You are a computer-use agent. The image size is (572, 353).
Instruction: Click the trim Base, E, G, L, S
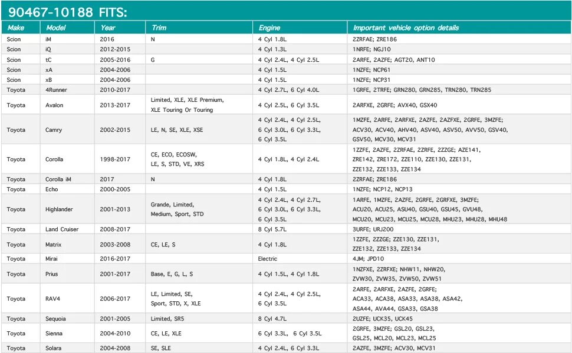[172, 274]
